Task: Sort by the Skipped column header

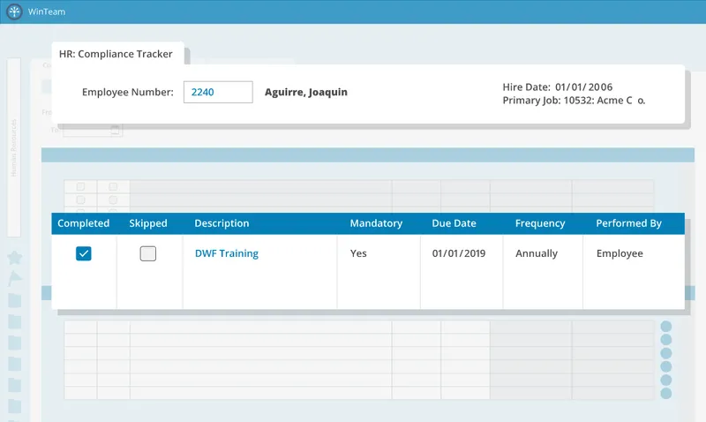Action: tap(148, 223)
